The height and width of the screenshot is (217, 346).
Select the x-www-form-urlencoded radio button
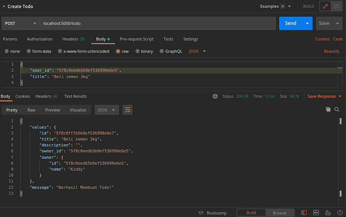(x=60, y=51)
